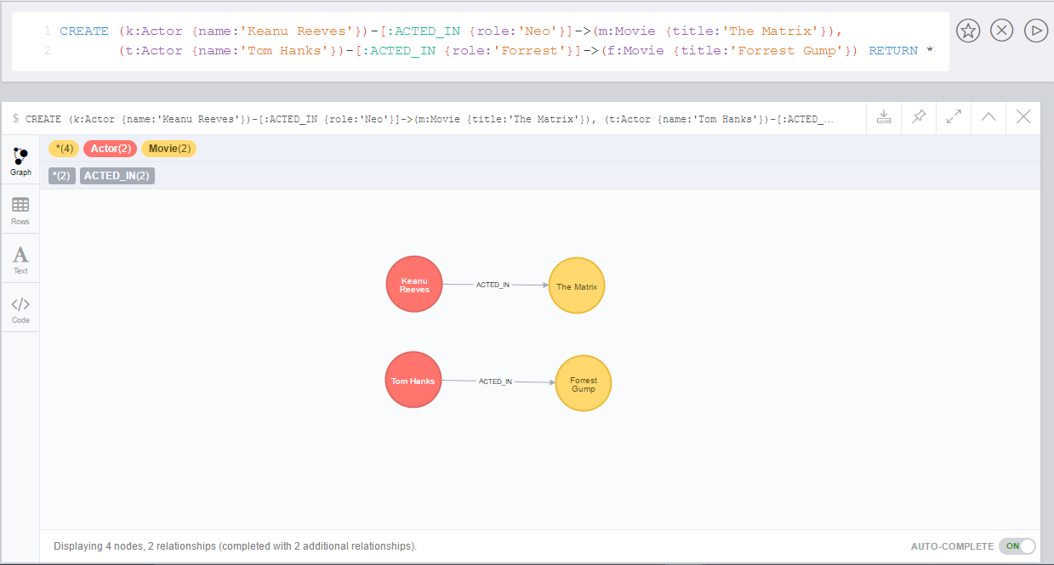
Task: Clear the editor with the X icon
Action: click(x=1001, y=30)
